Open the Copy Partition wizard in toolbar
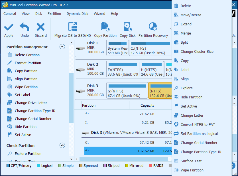Screen dimensions: 238x176 (x=105, y=30)
